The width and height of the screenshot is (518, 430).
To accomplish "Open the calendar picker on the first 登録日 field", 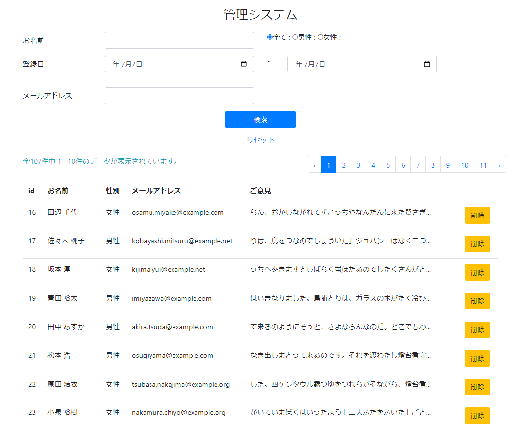I will 243,64.
